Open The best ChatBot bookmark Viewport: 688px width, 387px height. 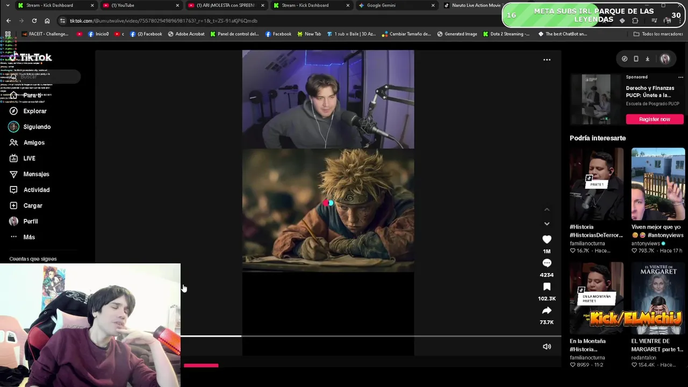click(x=563, y=34)
